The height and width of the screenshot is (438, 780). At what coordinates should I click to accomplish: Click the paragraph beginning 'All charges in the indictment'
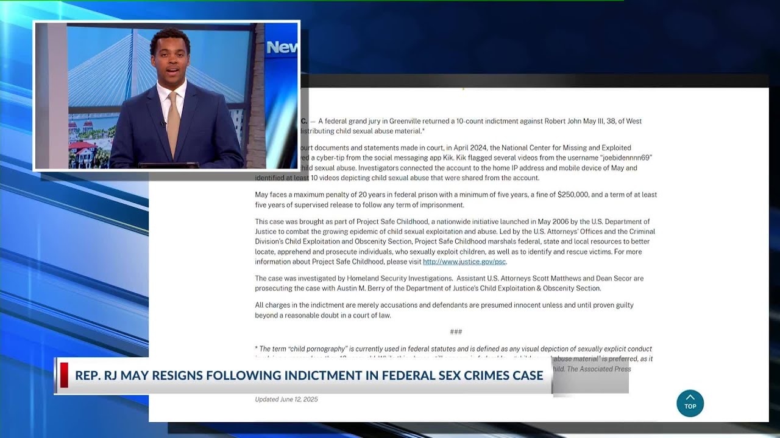pyautogui.click(x=444, y=310)
